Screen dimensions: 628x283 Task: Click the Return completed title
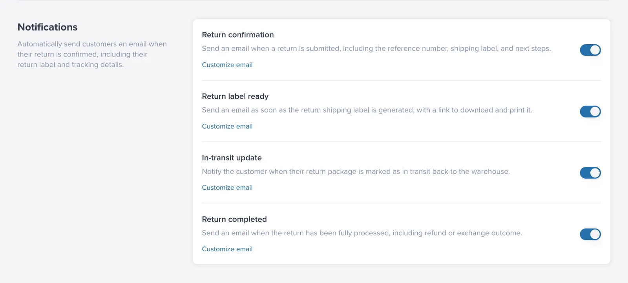[x=234, y=220]
